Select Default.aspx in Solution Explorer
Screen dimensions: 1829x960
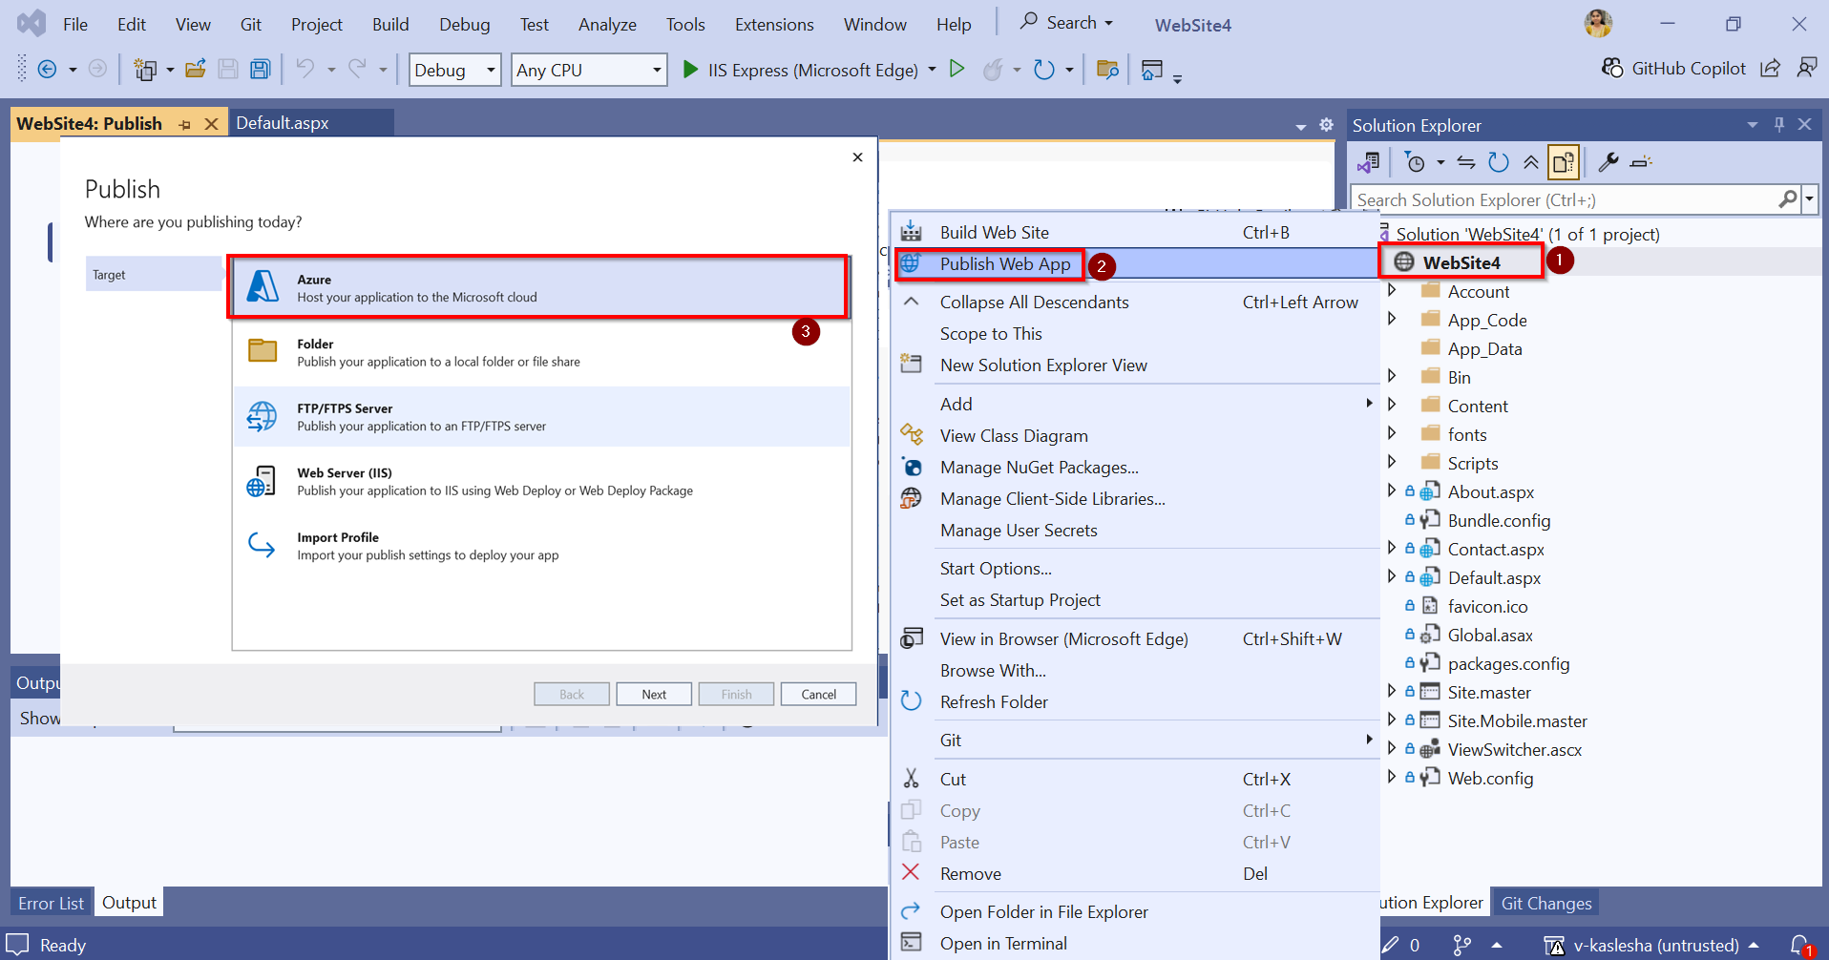point(1494,577)
